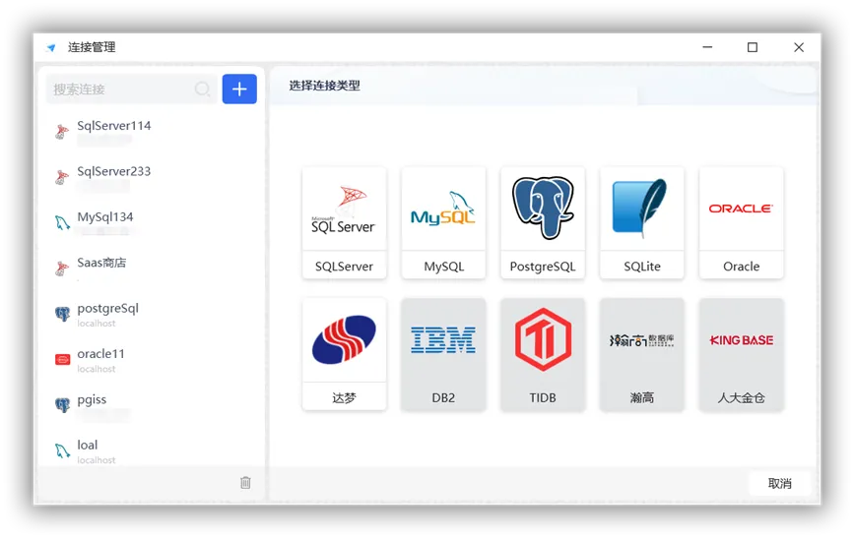Viewport: 854px width, 538px height.
Task: Click red Oracle icon beside oracle11
Action: (x=63, y=360)
